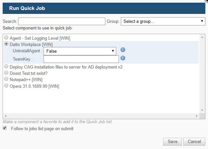Open the UninstallAgent info tooltip icon
Viewport: 208px width, 149px height.
123,50
